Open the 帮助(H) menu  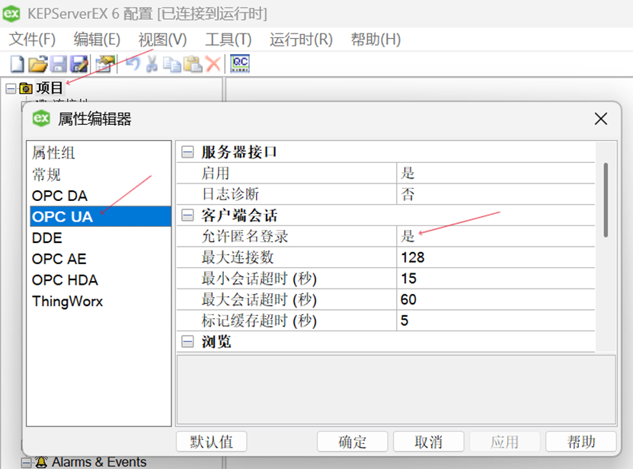(376, 40)
